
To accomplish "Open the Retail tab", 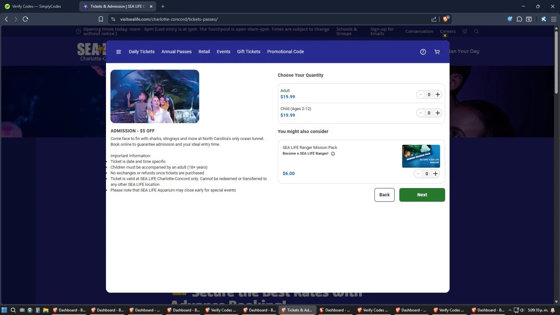I will pos(204,52).
